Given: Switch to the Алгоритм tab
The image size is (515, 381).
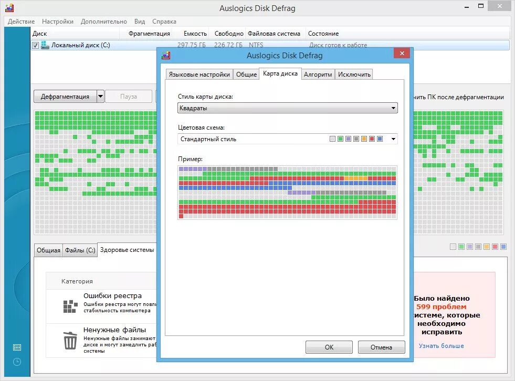Looking at the screenshot, I should (318, 75).
